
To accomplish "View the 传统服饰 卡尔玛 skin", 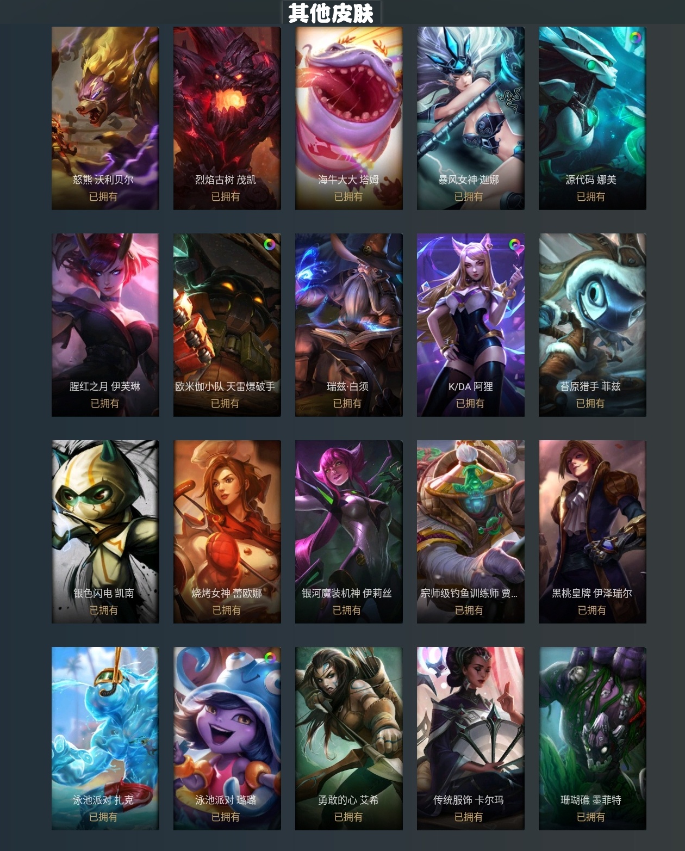I will click(471, 738).
